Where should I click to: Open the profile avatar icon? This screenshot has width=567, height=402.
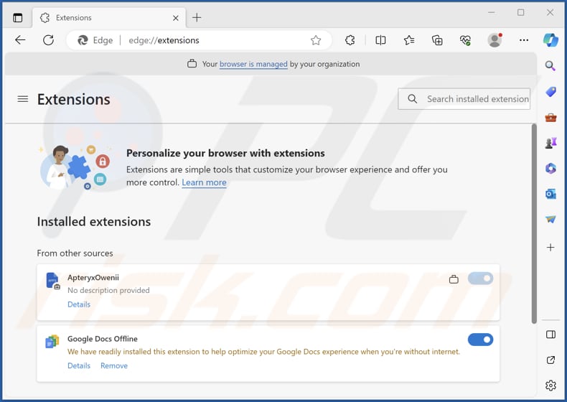(495, 40)
